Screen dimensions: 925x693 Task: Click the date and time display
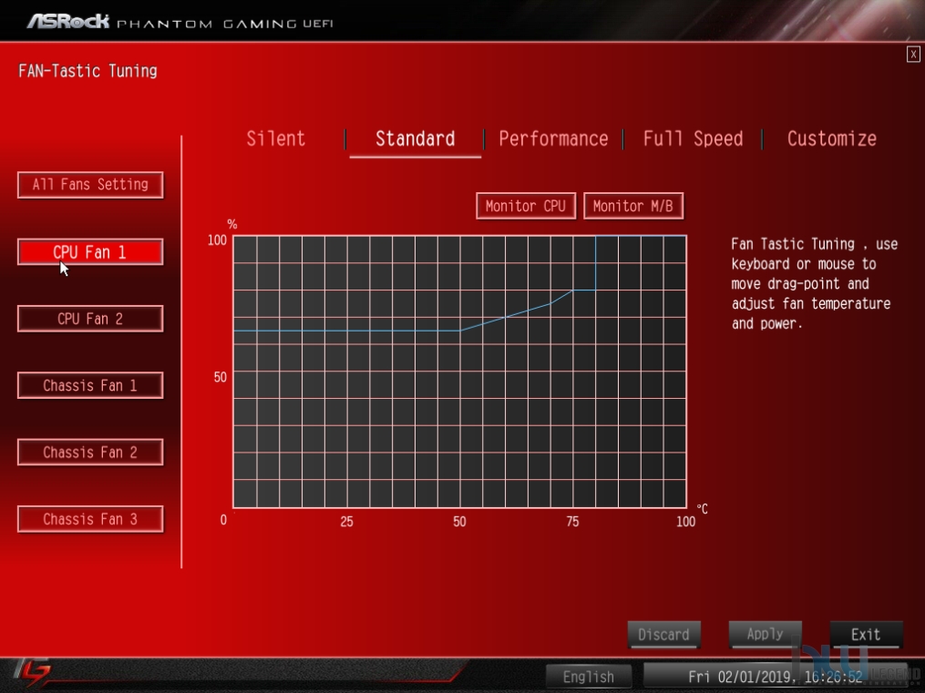776,677
